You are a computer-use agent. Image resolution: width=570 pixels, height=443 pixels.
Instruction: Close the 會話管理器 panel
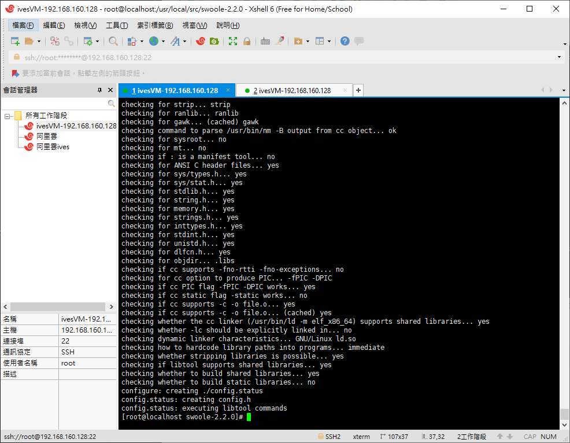pos(110,90)
